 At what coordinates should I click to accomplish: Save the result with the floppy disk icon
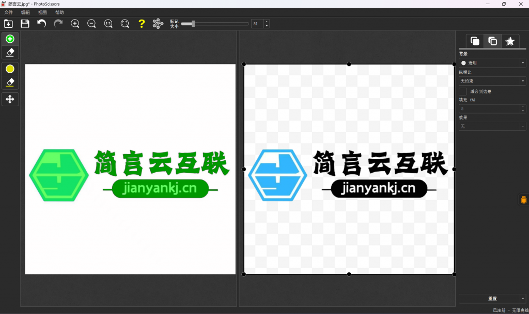(x=25, y=24)
